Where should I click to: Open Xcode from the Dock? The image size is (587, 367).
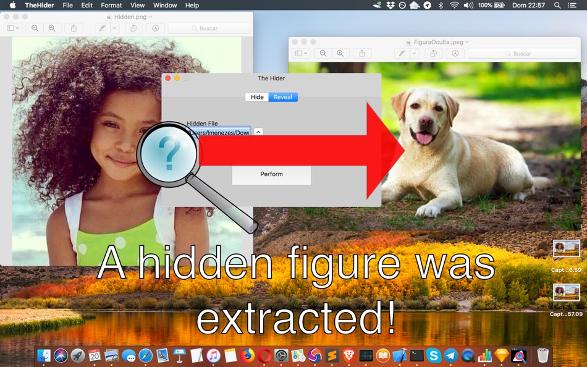pyautogui.click(x=399, y=355)
